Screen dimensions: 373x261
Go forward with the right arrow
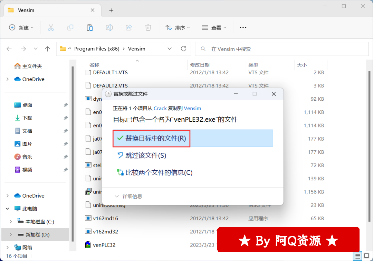pyautogui.click(x=23, y=49)
